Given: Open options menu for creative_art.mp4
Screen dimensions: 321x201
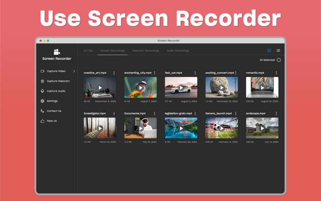Looking at the screenshot, I should pyautogui.click(x=114, y=72).
